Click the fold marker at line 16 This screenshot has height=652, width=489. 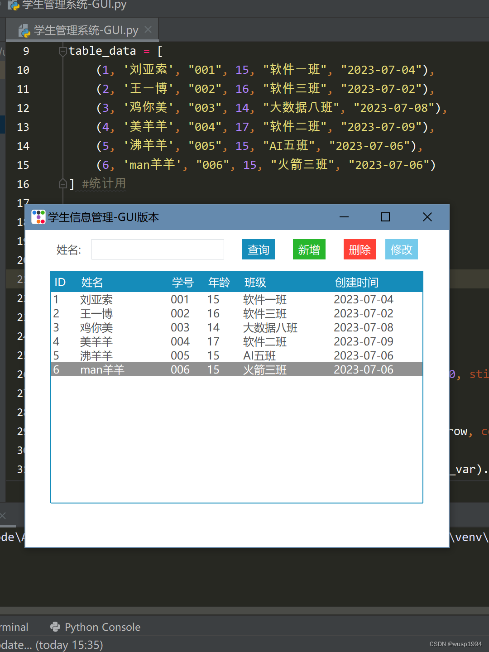click(x=63, y=183)
